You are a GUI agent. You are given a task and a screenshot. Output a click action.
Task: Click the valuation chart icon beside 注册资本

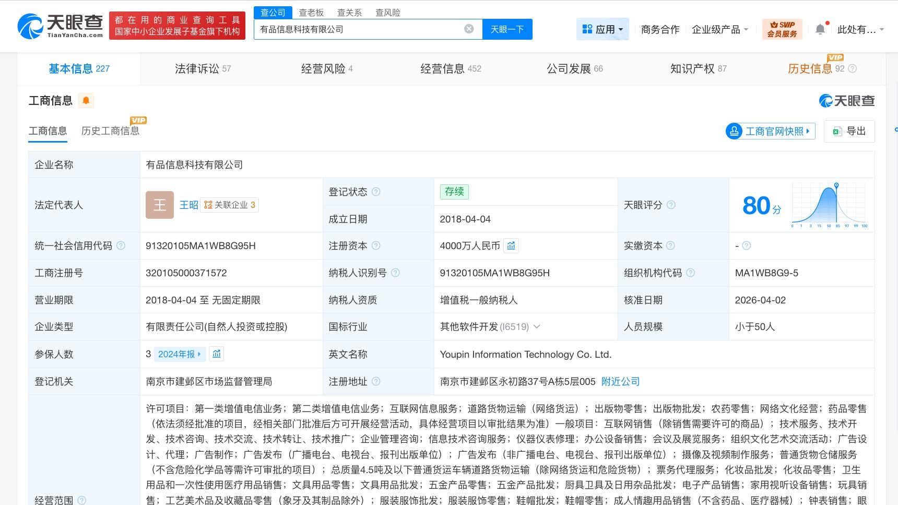[511, 245]
